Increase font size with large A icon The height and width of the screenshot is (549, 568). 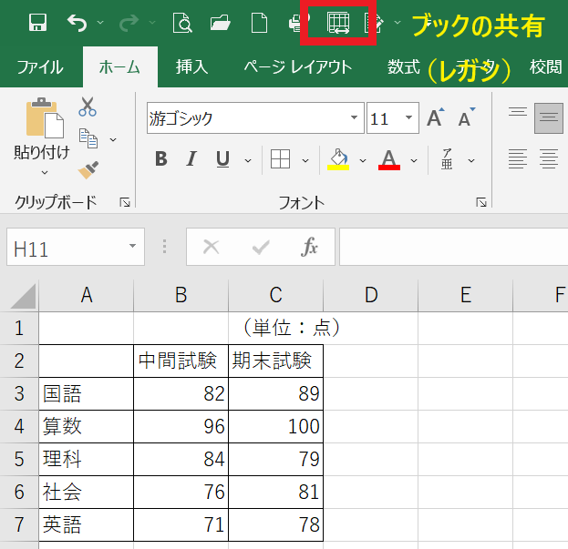[436, 117]
